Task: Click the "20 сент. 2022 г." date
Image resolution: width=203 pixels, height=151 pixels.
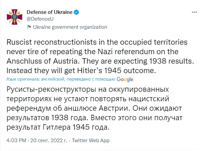Action: click(50, 141)
